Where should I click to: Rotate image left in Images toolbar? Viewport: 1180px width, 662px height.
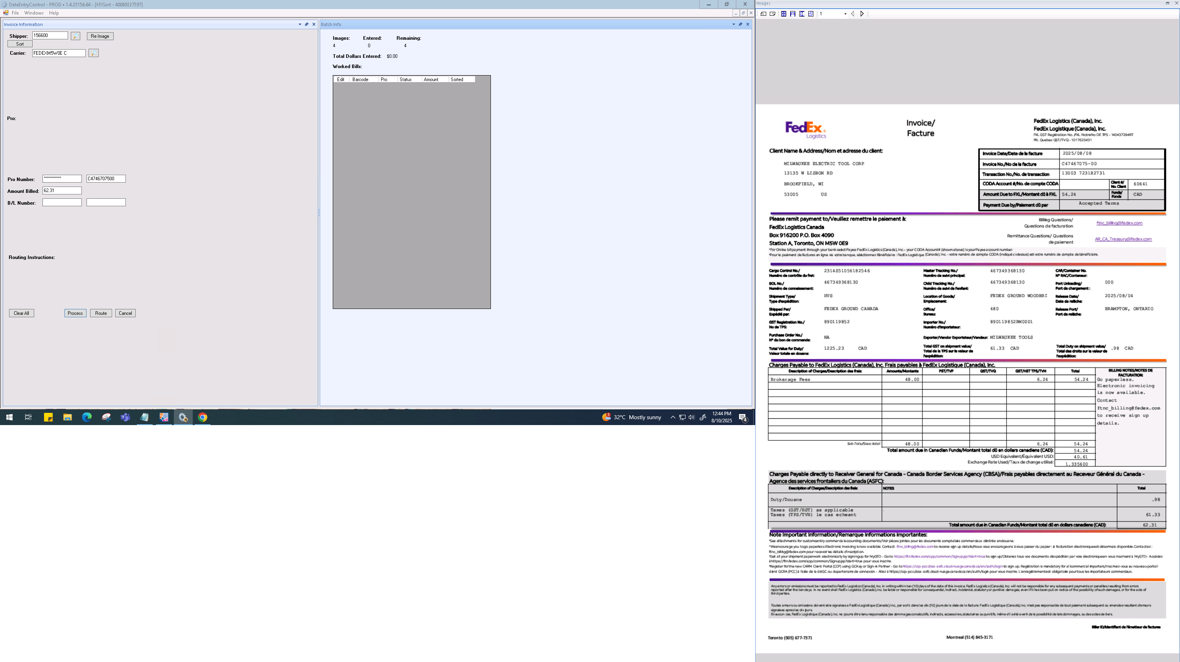[x=763, y=14]
